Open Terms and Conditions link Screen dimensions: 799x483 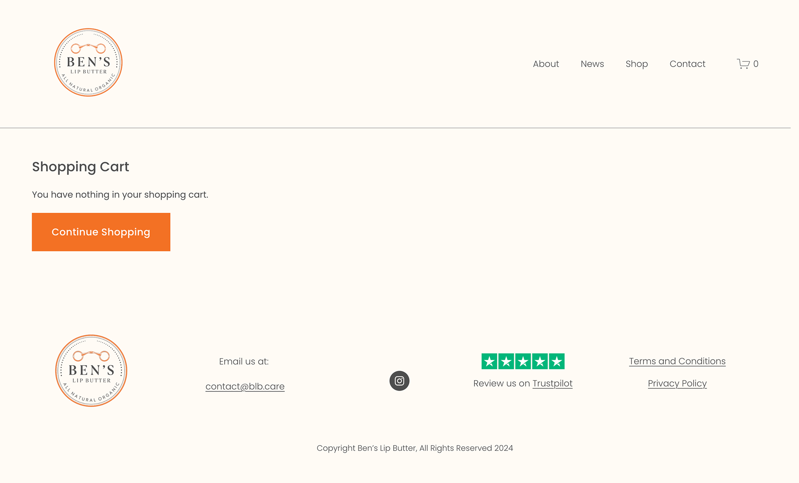click(x=677, y=361)
